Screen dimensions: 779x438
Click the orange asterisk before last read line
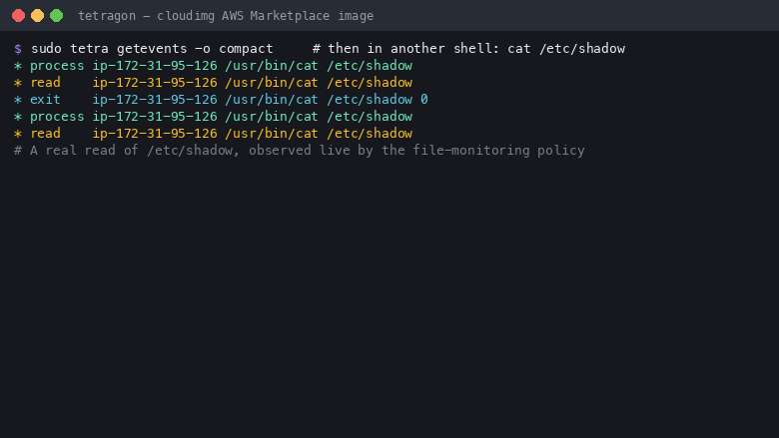18,134
